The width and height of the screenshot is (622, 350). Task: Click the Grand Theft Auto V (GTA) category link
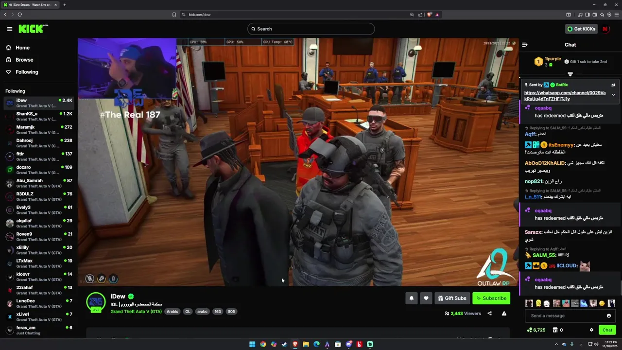click(136, 312)
